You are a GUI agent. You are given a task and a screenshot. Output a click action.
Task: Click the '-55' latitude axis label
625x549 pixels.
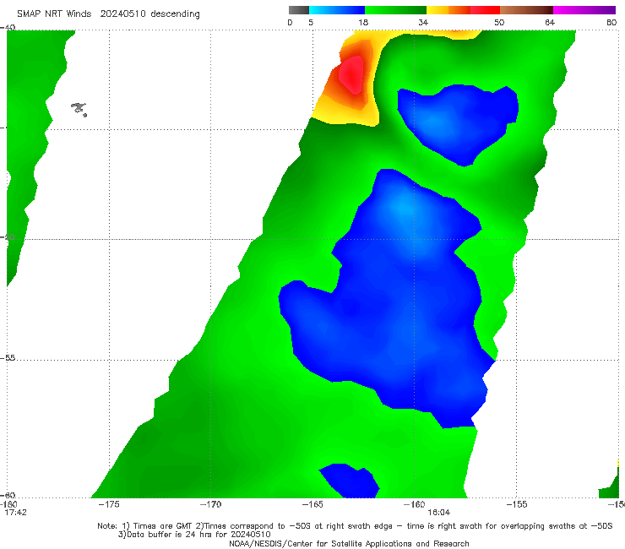8,358
